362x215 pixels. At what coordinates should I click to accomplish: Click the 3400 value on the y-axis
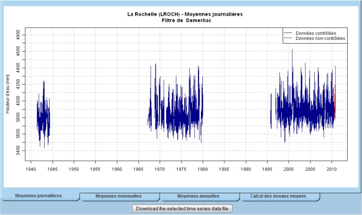coord(17,151)
